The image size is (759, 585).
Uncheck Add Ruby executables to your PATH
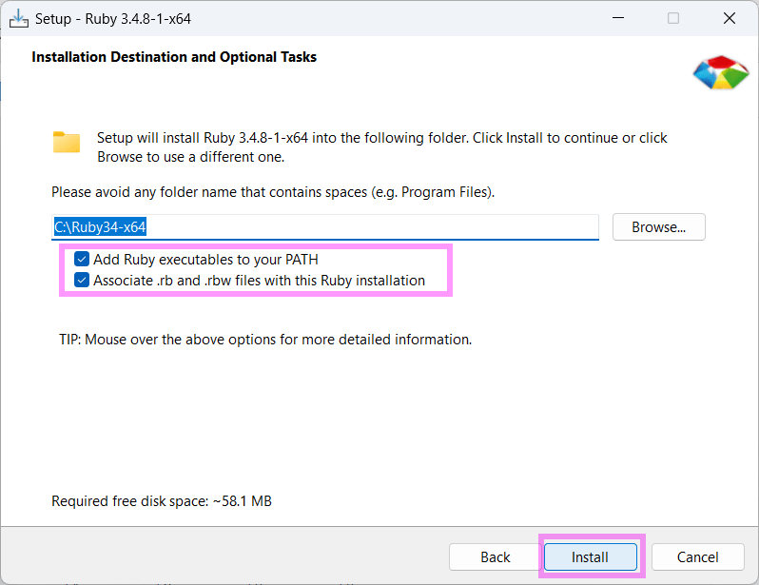(x=82, y=259)
